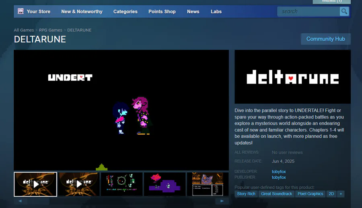362x208 pixels.
Task: Open New & Noteworthy menu
Action: pos(82,12)
